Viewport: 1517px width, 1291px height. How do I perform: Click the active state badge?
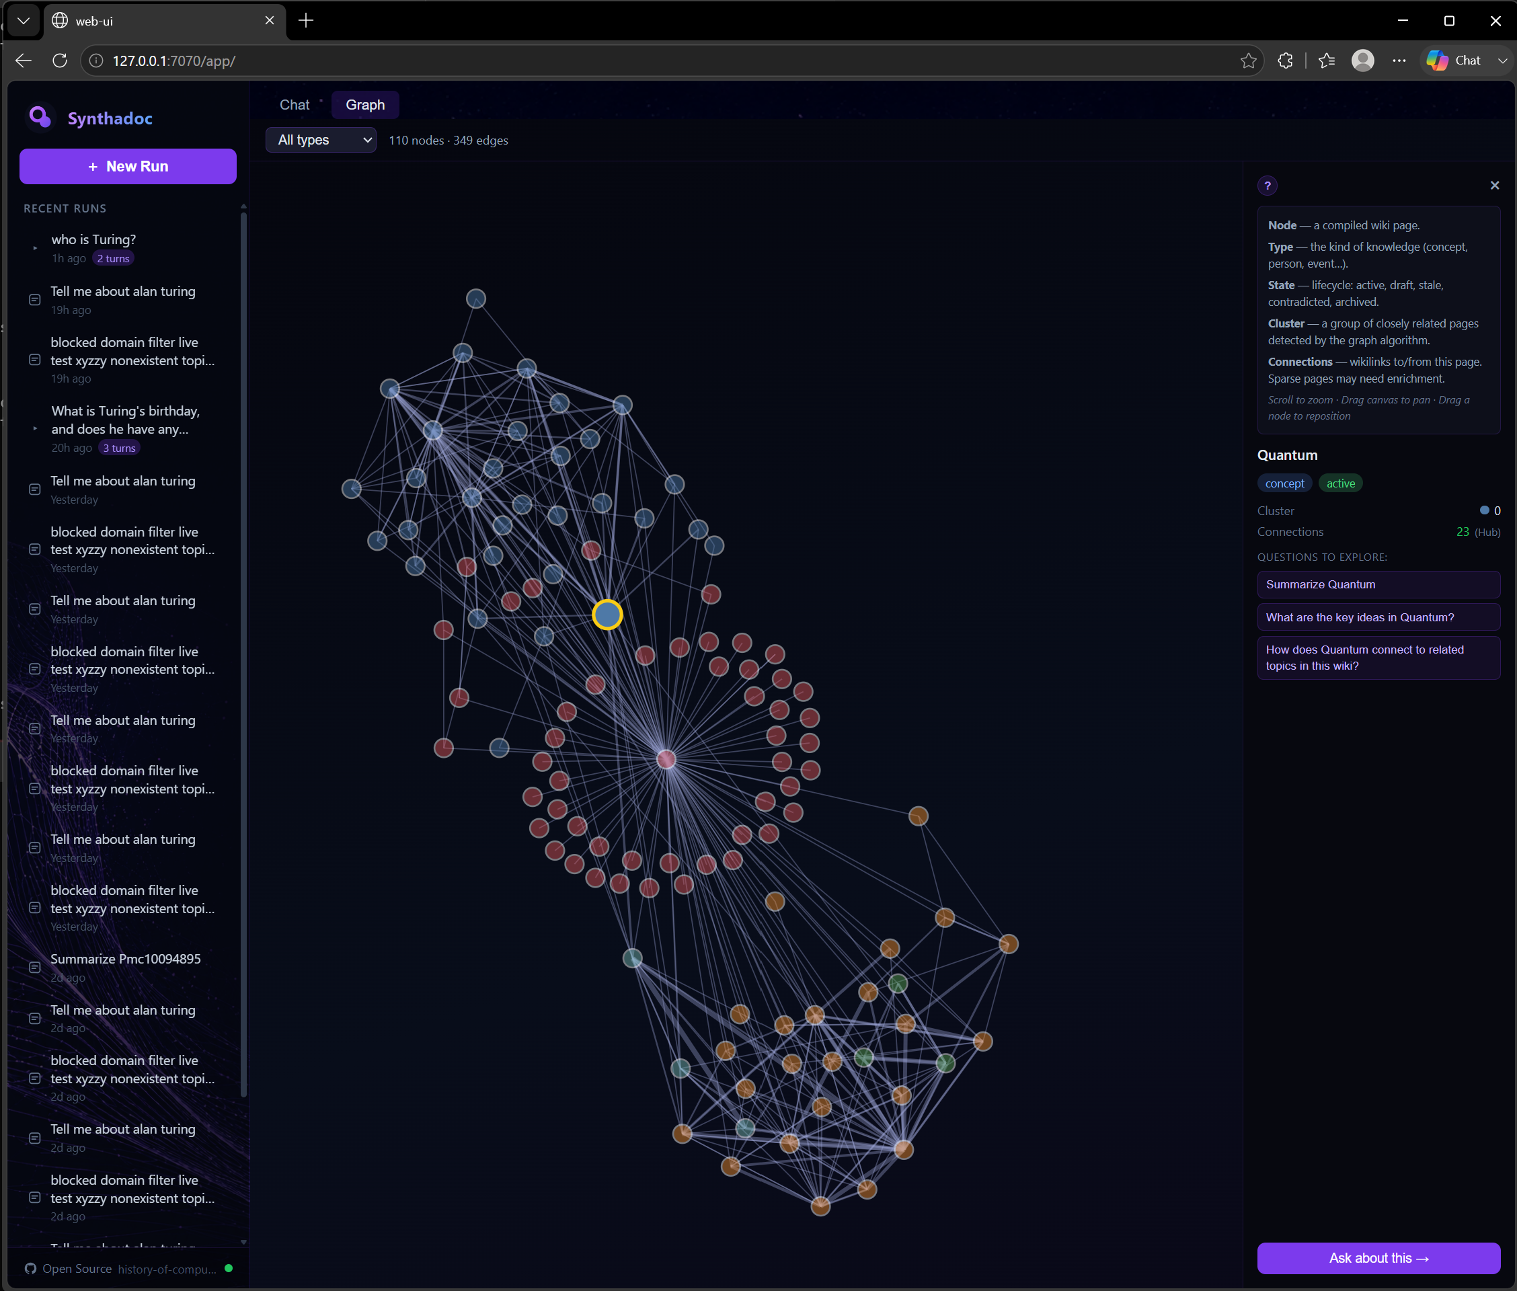pyautogui.click(x=1341, y=483)
